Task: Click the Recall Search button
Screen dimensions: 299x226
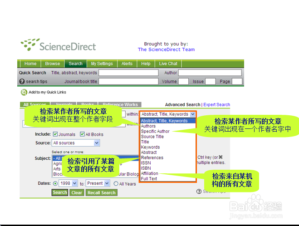Action: coord(102,192)
